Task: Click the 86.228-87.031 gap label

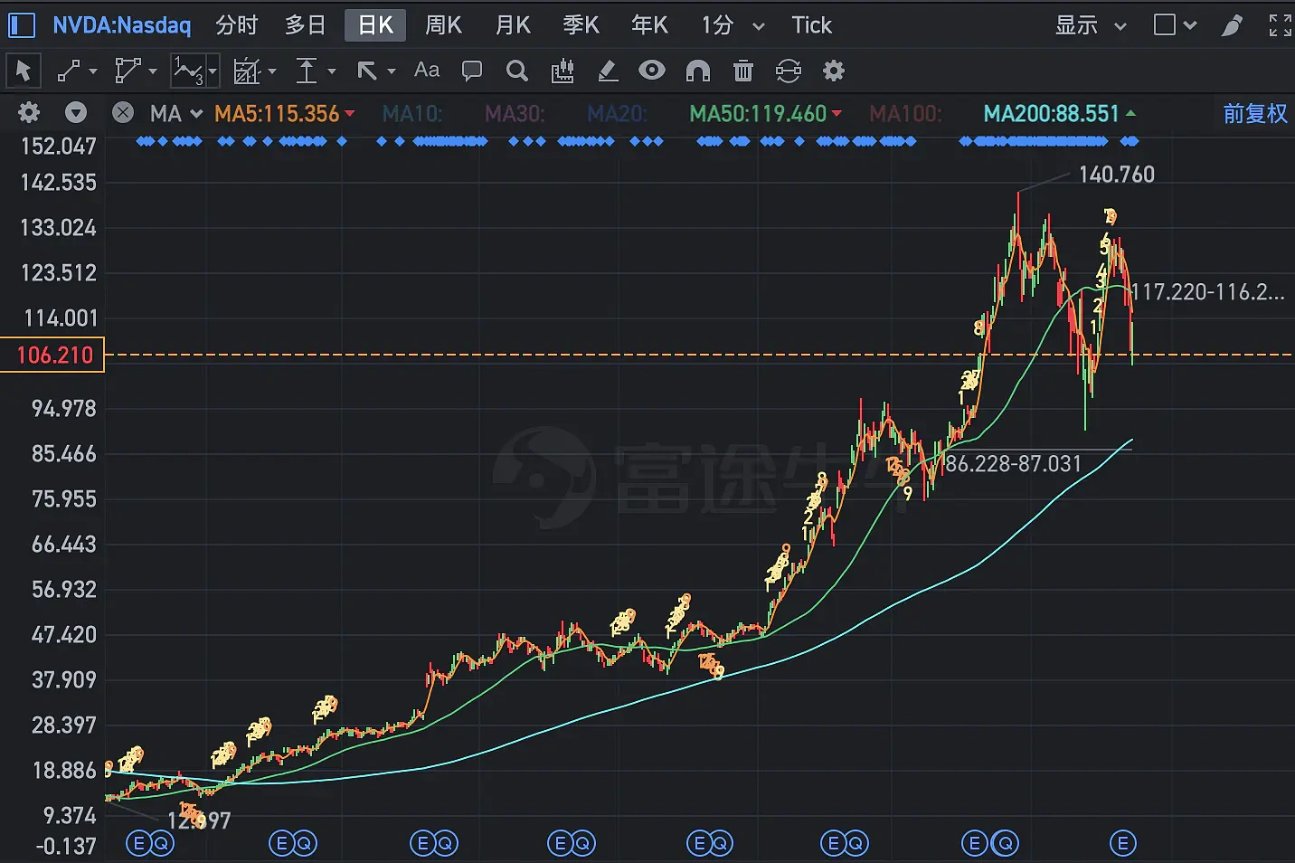Action: pyautogui.click(x=1013, y=464)
